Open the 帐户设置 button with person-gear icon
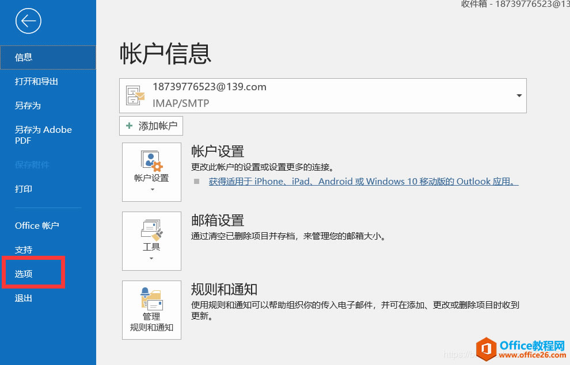This screenshot has width=570, height=365. click(151, 172)
